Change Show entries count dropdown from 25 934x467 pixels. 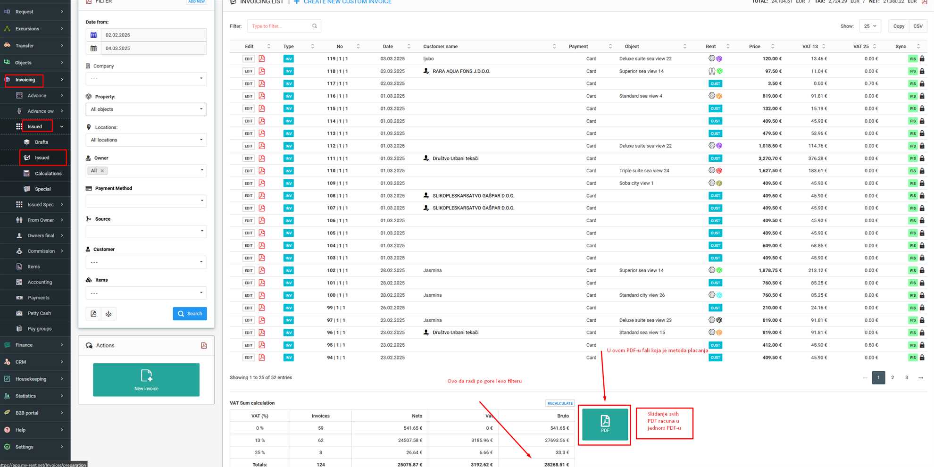point(870,26)
